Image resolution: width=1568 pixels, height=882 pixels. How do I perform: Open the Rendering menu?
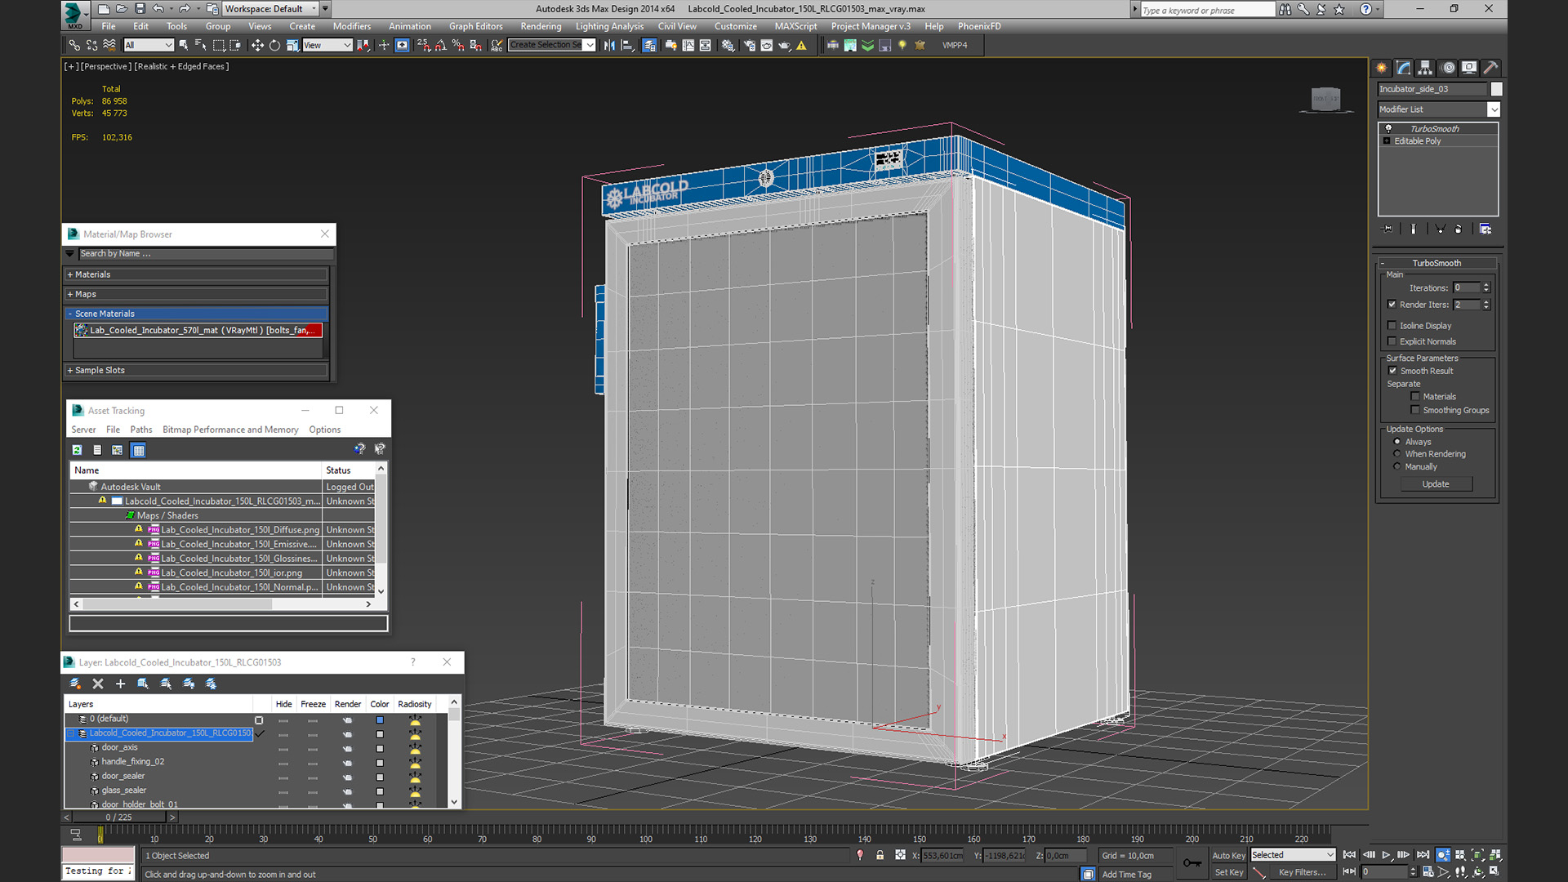(541, 26)
